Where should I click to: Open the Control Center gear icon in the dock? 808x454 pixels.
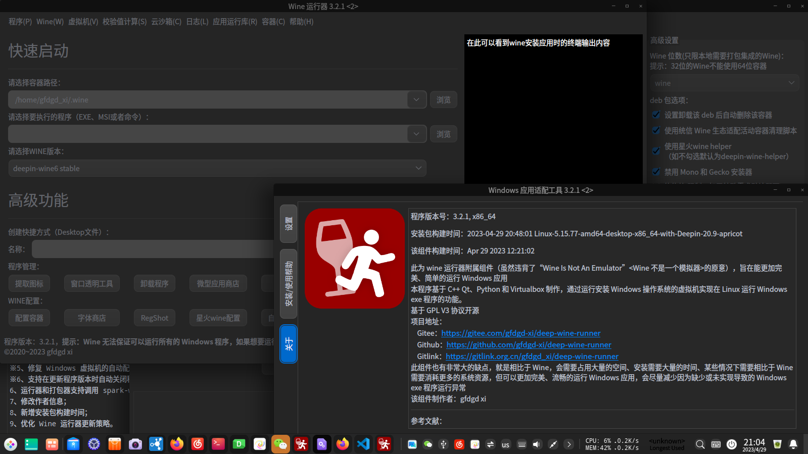click(94, 444)
